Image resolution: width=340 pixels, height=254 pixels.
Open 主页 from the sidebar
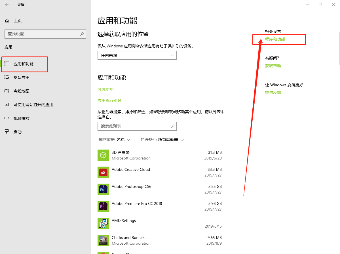pyautogui.click(x=18, y=20)
